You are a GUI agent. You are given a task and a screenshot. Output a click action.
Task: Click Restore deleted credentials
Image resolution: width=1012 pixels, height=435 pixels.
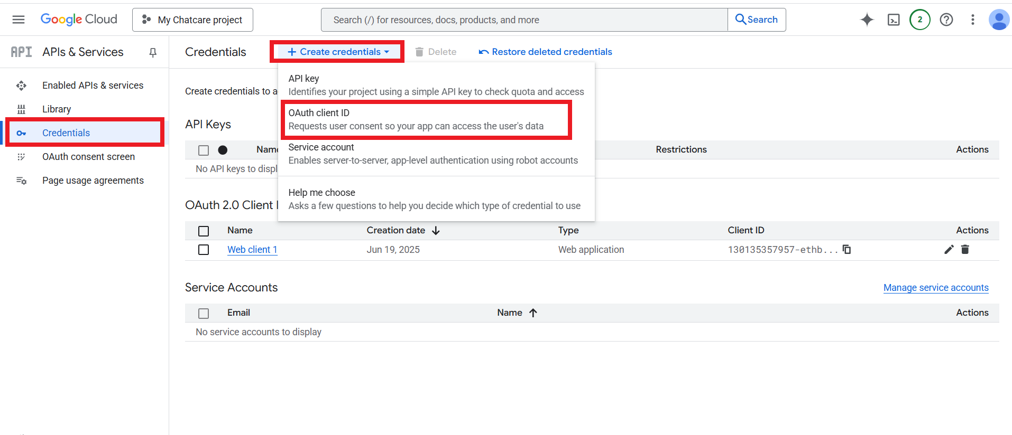[x=545, y=52]
